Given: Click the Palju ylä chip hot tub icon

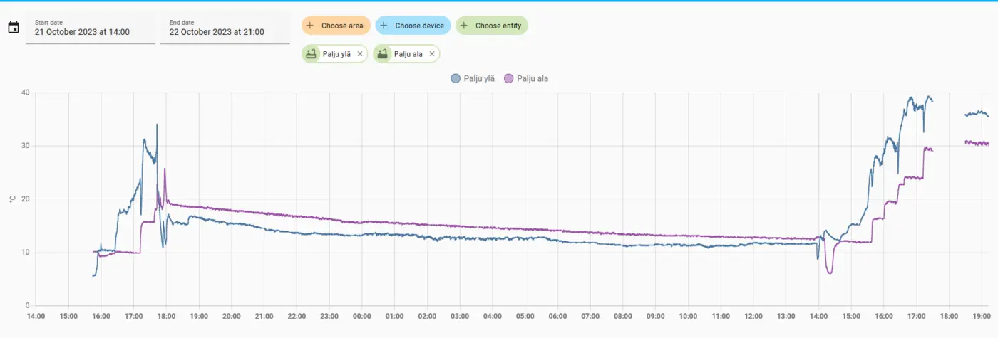Looking at the screenshot, I should click(x=311, y=54).
